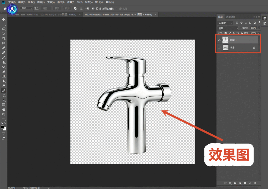Toggle layer filtering switch
Image resolution: width=268 pixels, height=189 pixels.
[x=259, y=23]
